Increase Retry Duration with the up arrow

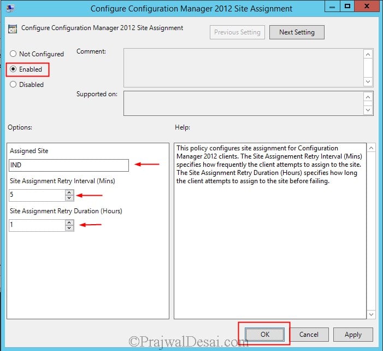coord(69,223)
